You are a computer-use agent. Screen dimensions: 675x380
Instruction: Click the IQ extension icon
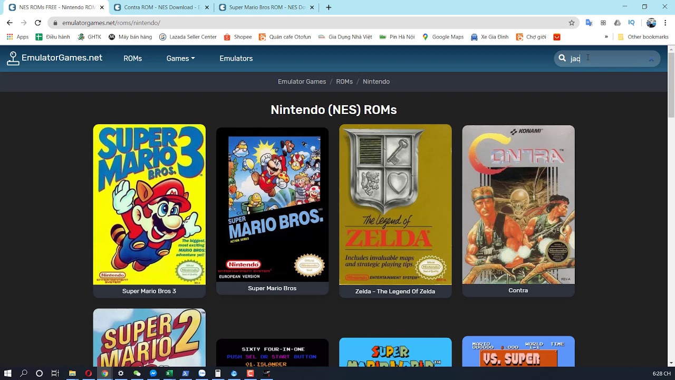[x=631, y=23]
